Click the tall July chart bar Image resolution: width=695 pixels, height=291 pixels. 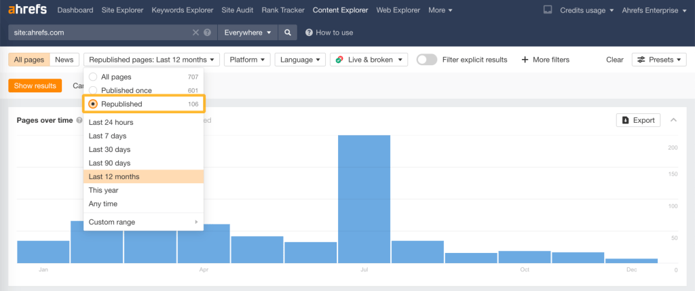tap(364, 199)
